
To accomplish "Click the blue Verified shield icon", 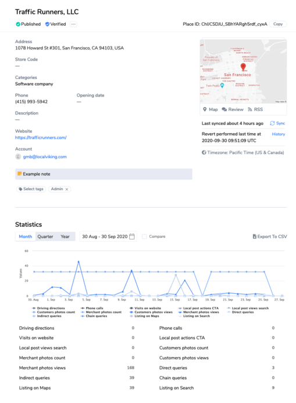I will (47, 24).
